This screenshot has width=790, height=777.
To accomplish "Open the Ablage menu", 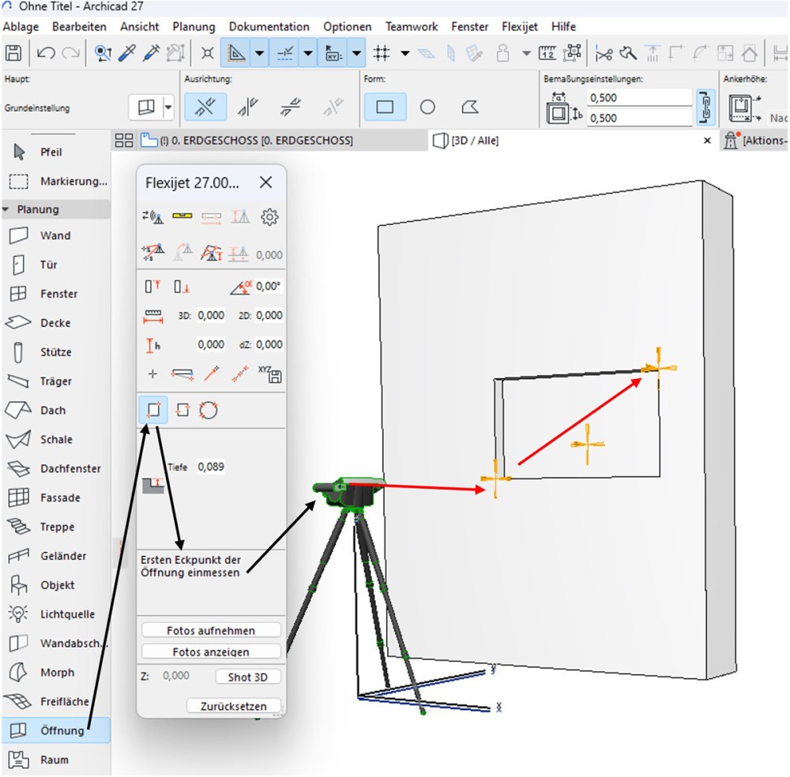I will pos(21,27).
